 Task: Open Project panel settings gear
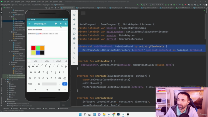click(x=56, y=8)
